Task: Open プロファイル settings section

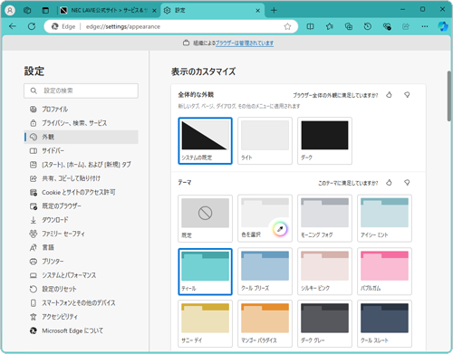Action: click(x=81, y=110)
